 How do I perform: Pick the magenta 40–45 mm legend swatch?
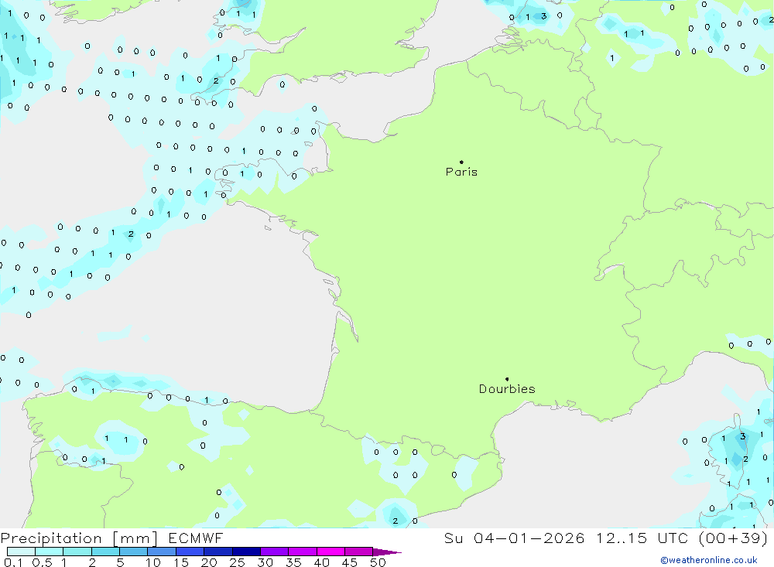coord(330,552)
